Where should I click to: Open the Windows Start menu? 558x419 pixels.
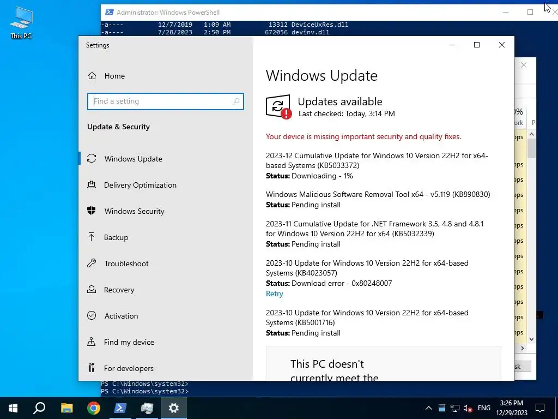click(x=13, y=408)
